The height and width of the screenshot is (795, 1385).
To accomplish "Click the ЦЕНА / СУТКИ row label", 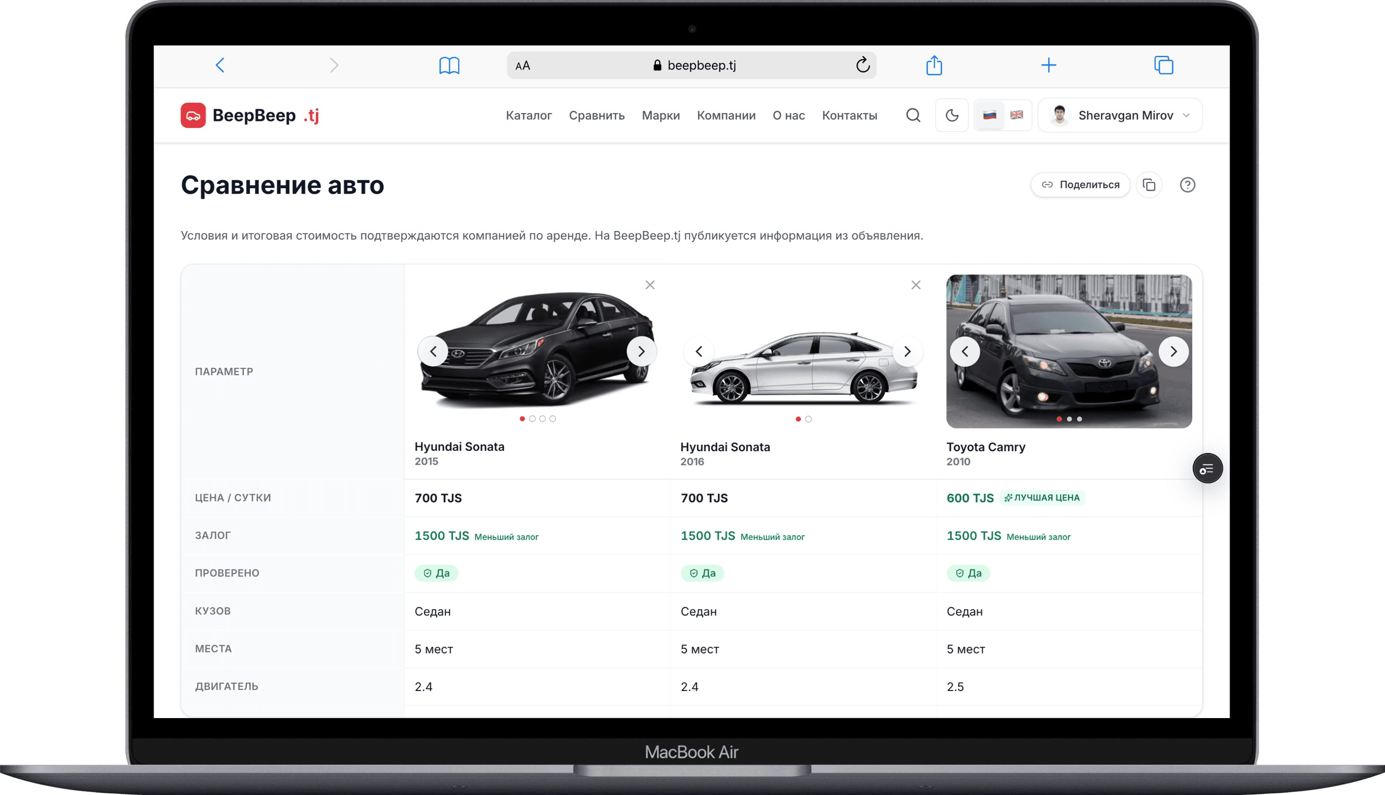I will [233, 498].
